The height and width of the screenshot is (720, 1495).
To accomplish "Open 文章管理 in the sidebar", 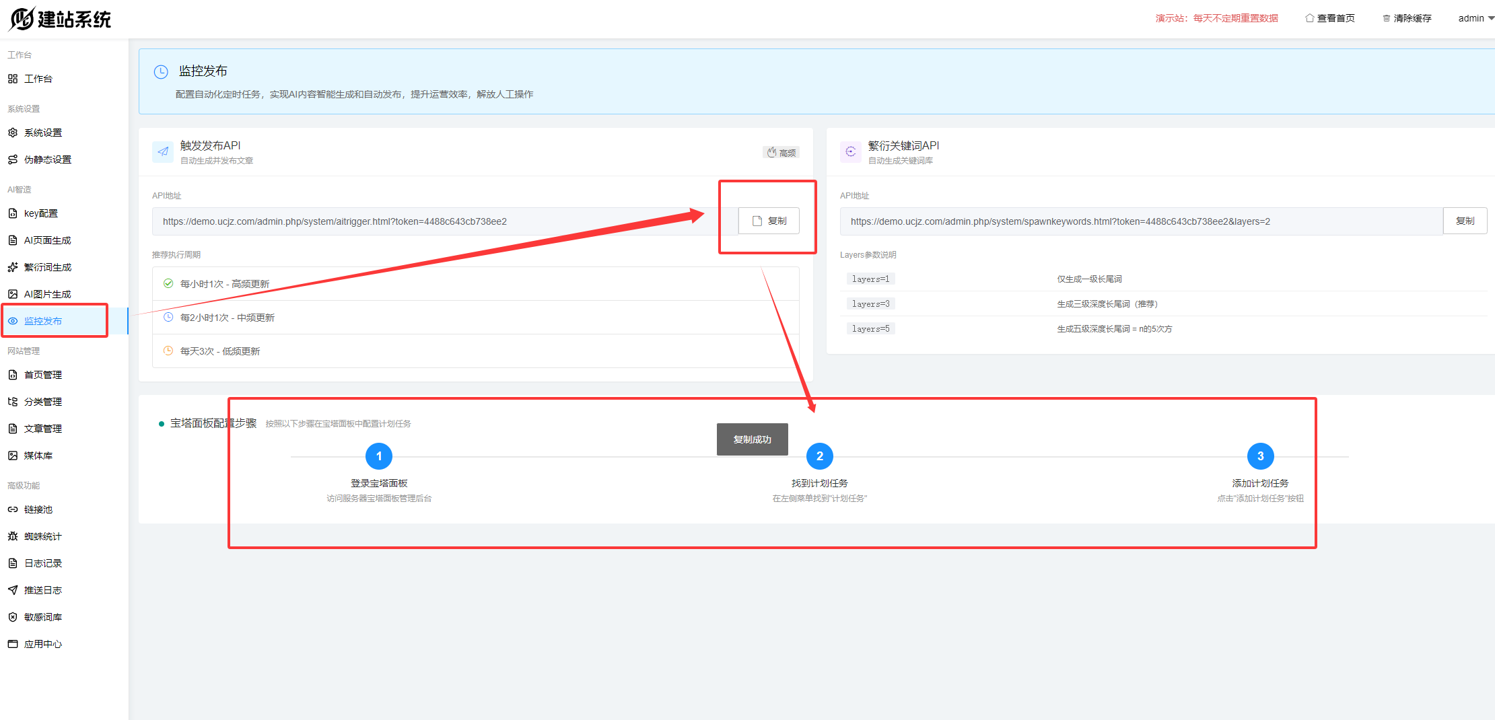I will 43,429.
